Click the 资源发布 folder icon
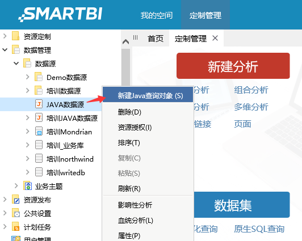 [x=15, y=200]
